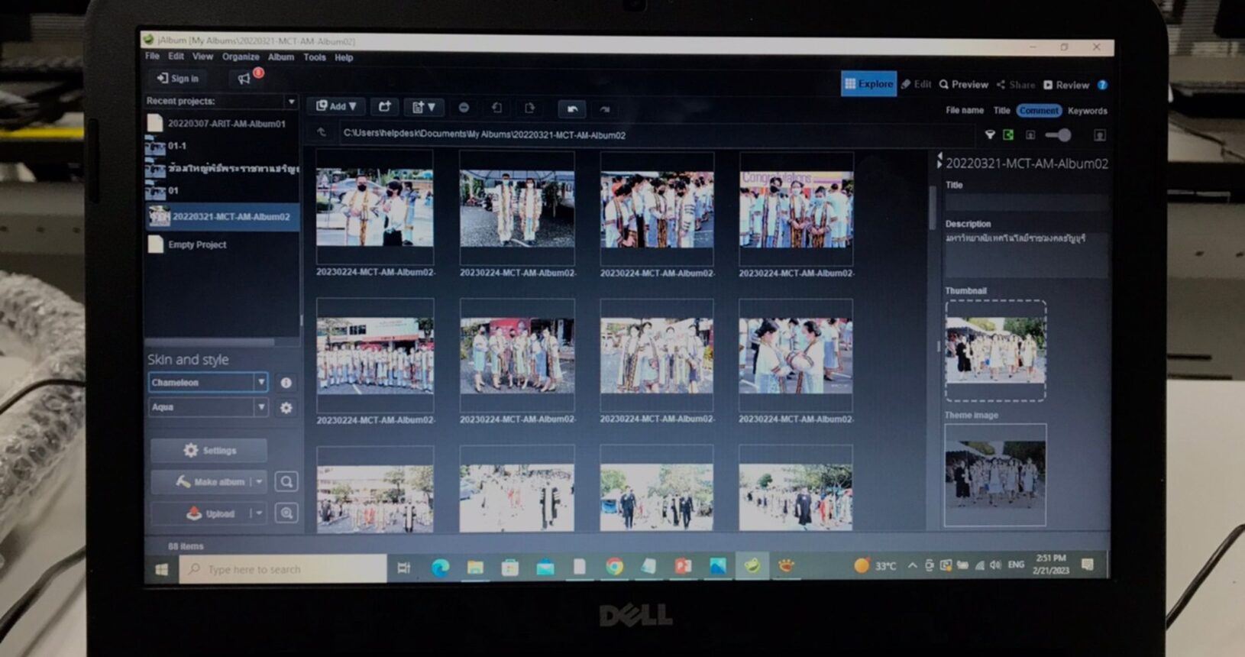Open File Explorer from the taskbar
Screen dimensions: 1245x657
(475, 568)
